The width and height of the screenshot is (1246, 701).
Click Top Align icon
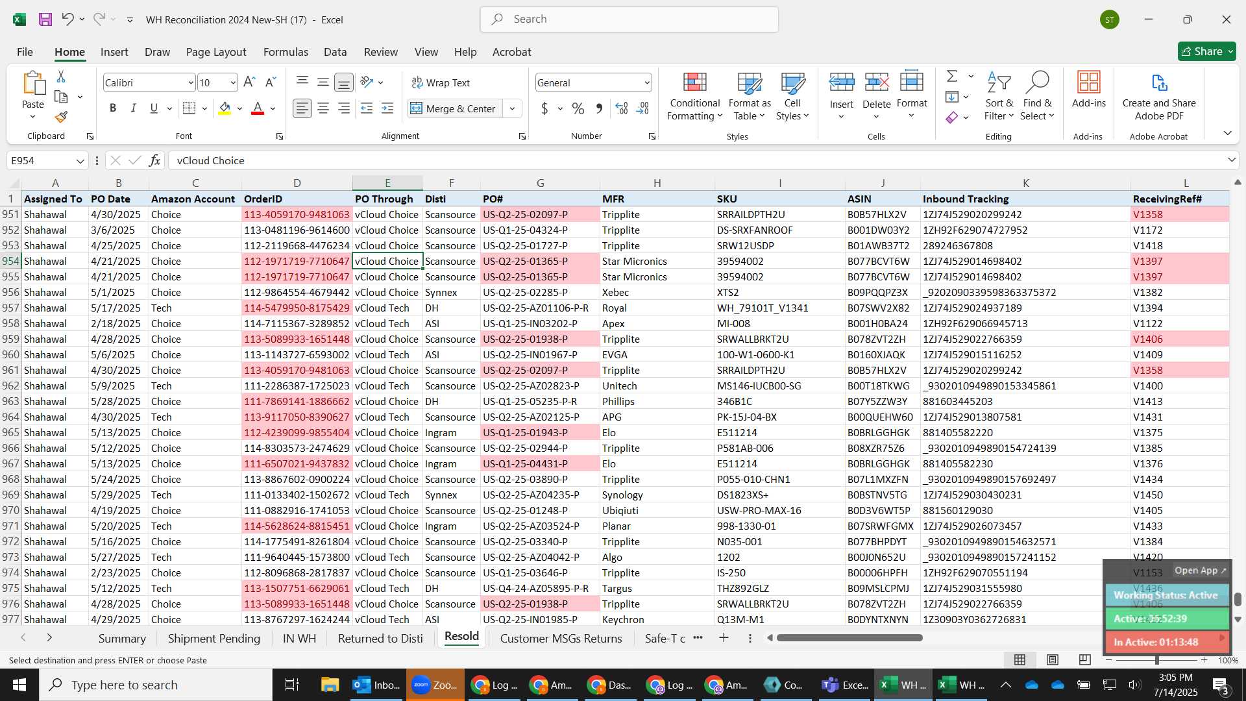coord(302,82)
